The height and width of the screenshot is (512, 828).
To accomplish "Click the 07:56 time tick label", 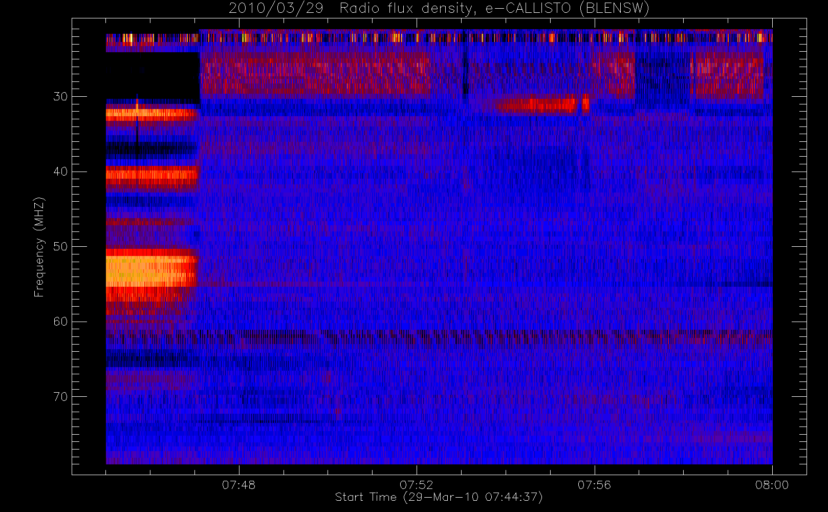I will (x=594, y=485).
